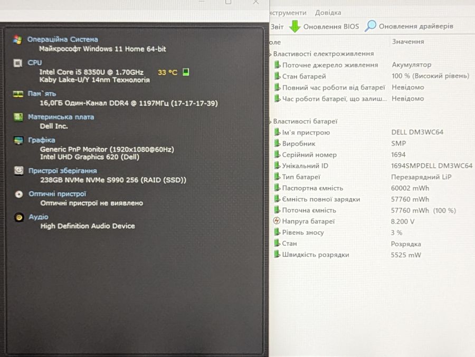Click the monitor icon beside Графіка
The image size is (475, 357).
[18, 140]
